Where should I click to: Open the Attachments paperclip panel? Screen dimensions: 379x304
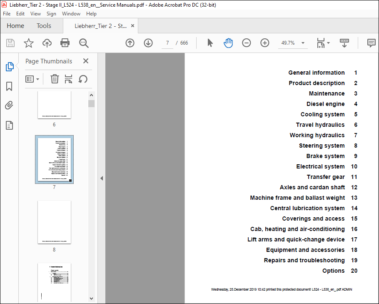[9, 105]
